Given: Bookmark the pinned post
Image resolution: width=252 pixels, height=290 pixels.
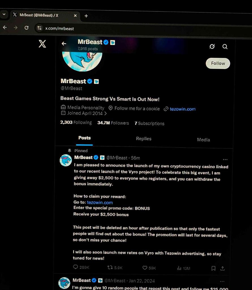Looking at the screenshot, I should pyautogui.click(x=213, y=268).
